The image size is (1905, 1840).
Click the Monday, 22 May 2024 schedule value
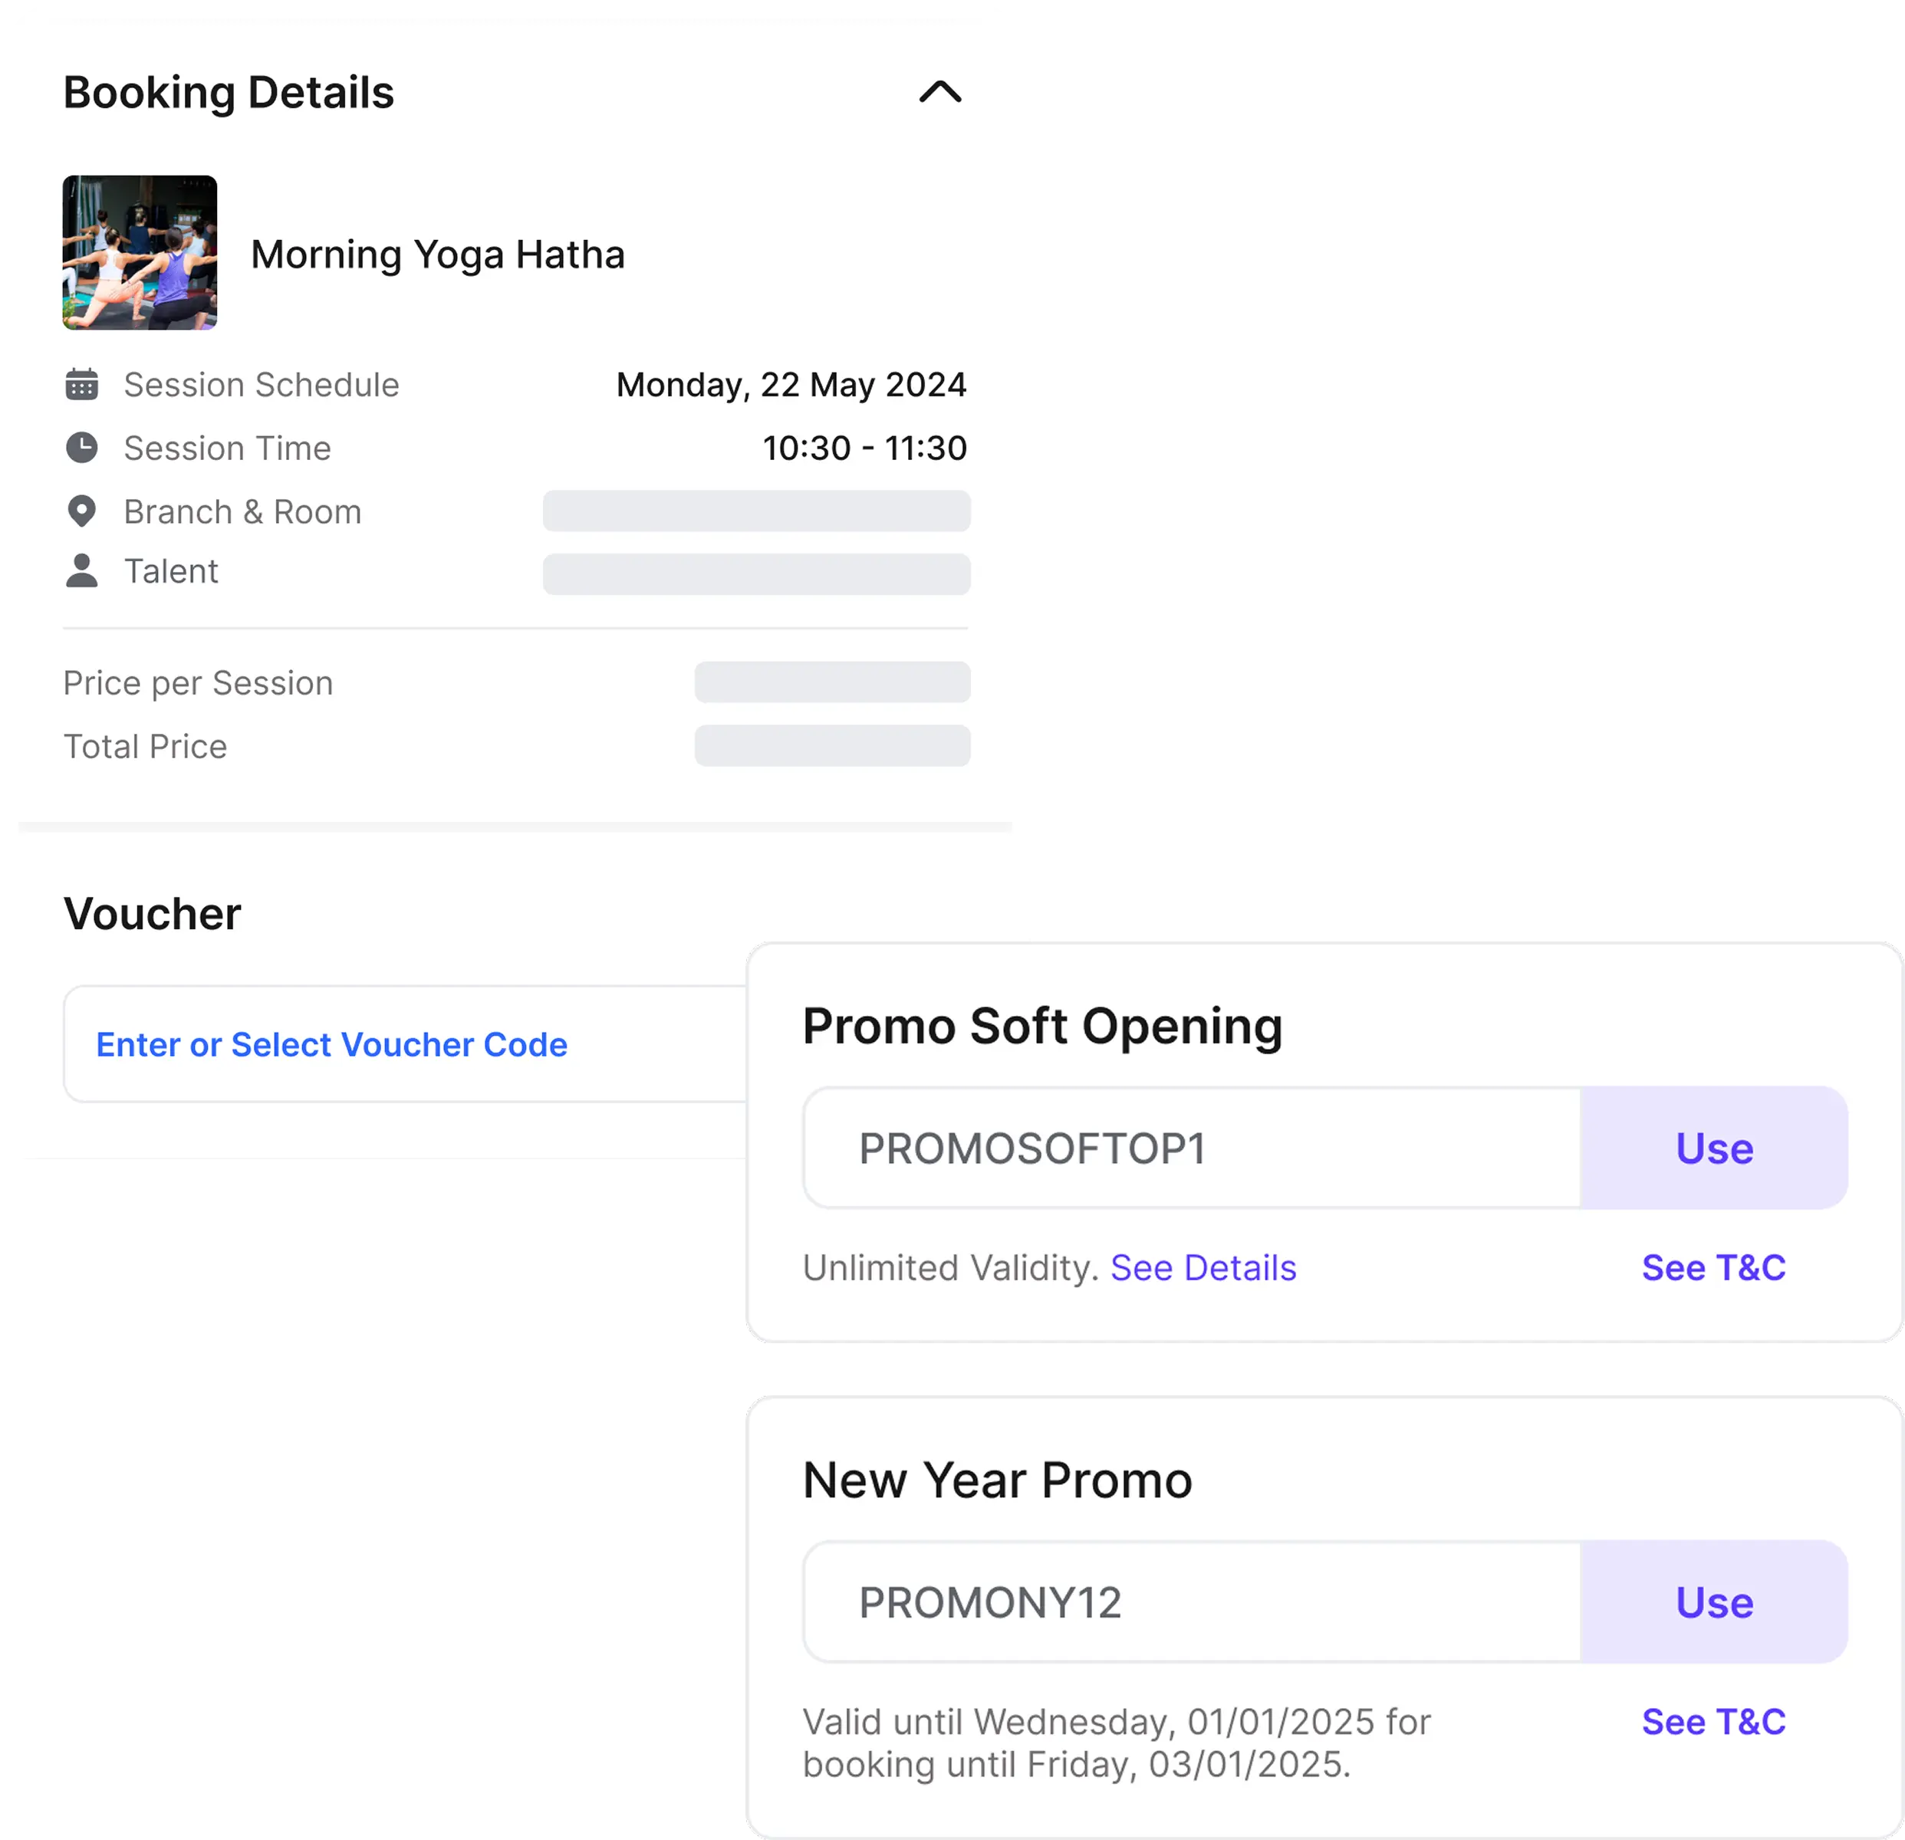pos(791,385)
